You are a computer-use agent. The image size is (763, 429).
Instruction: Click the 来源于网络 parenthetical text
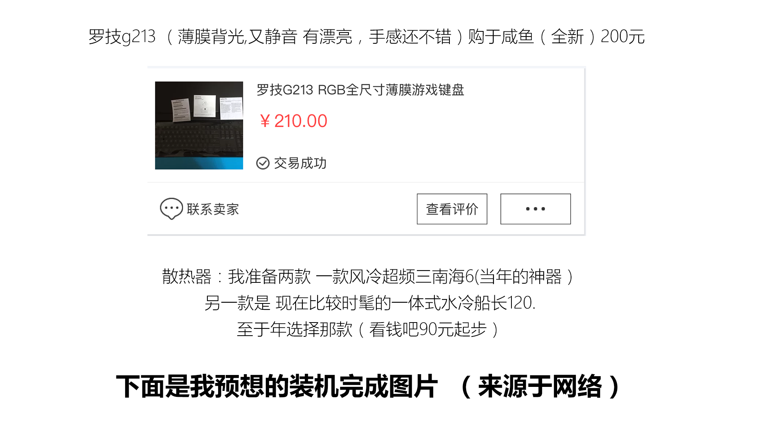(x=540, y=386)
